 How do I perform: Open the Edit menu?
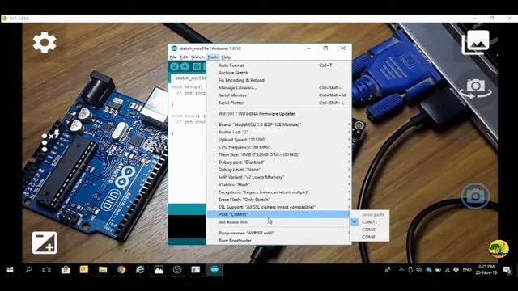tap(184, 57)
